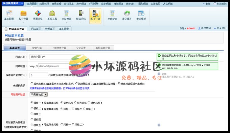Expand the arrow under 系统工具
This screenshot has width=230, height=133.
tap(52, 22)
